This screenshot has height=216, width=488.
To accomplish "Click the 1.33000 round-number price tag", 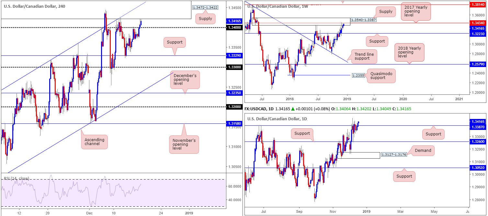I will point(234,67).
